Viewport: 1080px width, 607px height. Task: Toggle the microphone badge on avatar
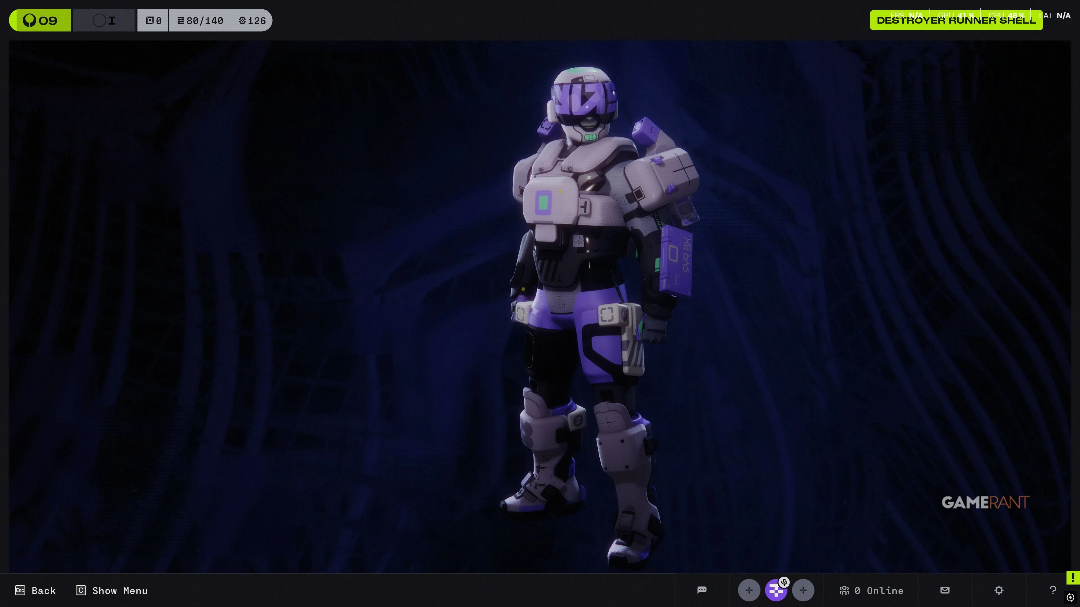point(784,582)
